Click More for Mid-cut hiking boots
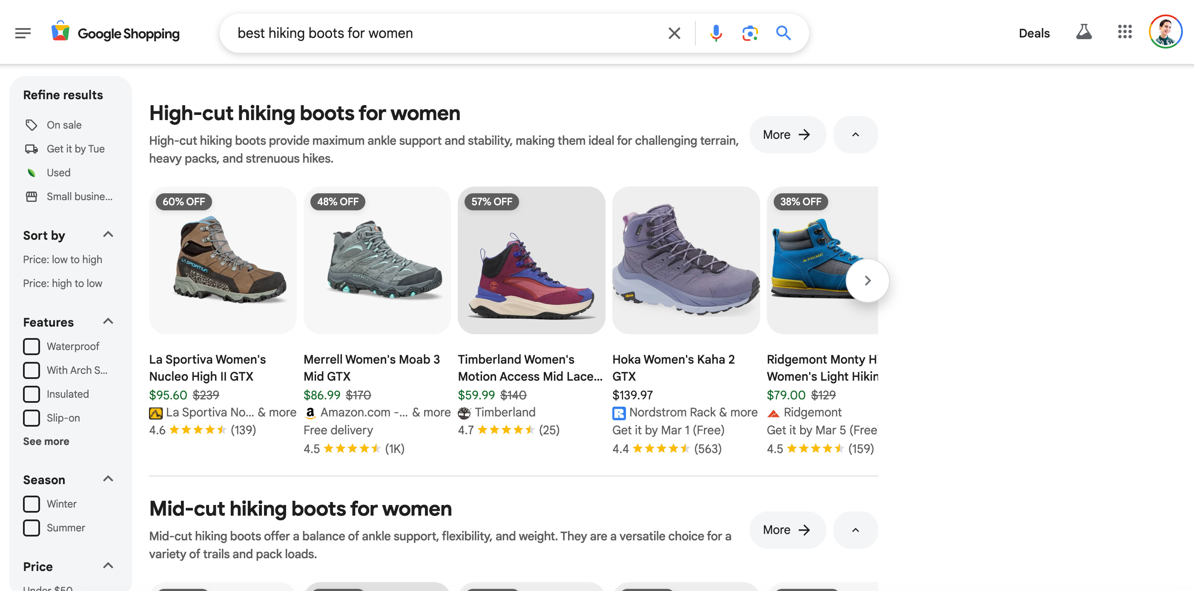1194x591 pixels. (787, 530)
